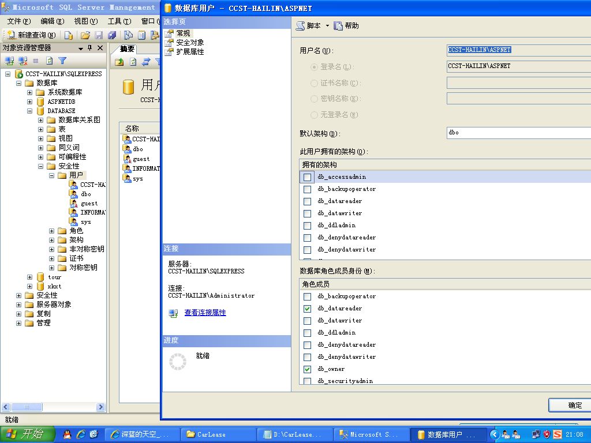Click the connection properties computer icon
This screenshot has height=443, width=591.
[x=173, y=313]
